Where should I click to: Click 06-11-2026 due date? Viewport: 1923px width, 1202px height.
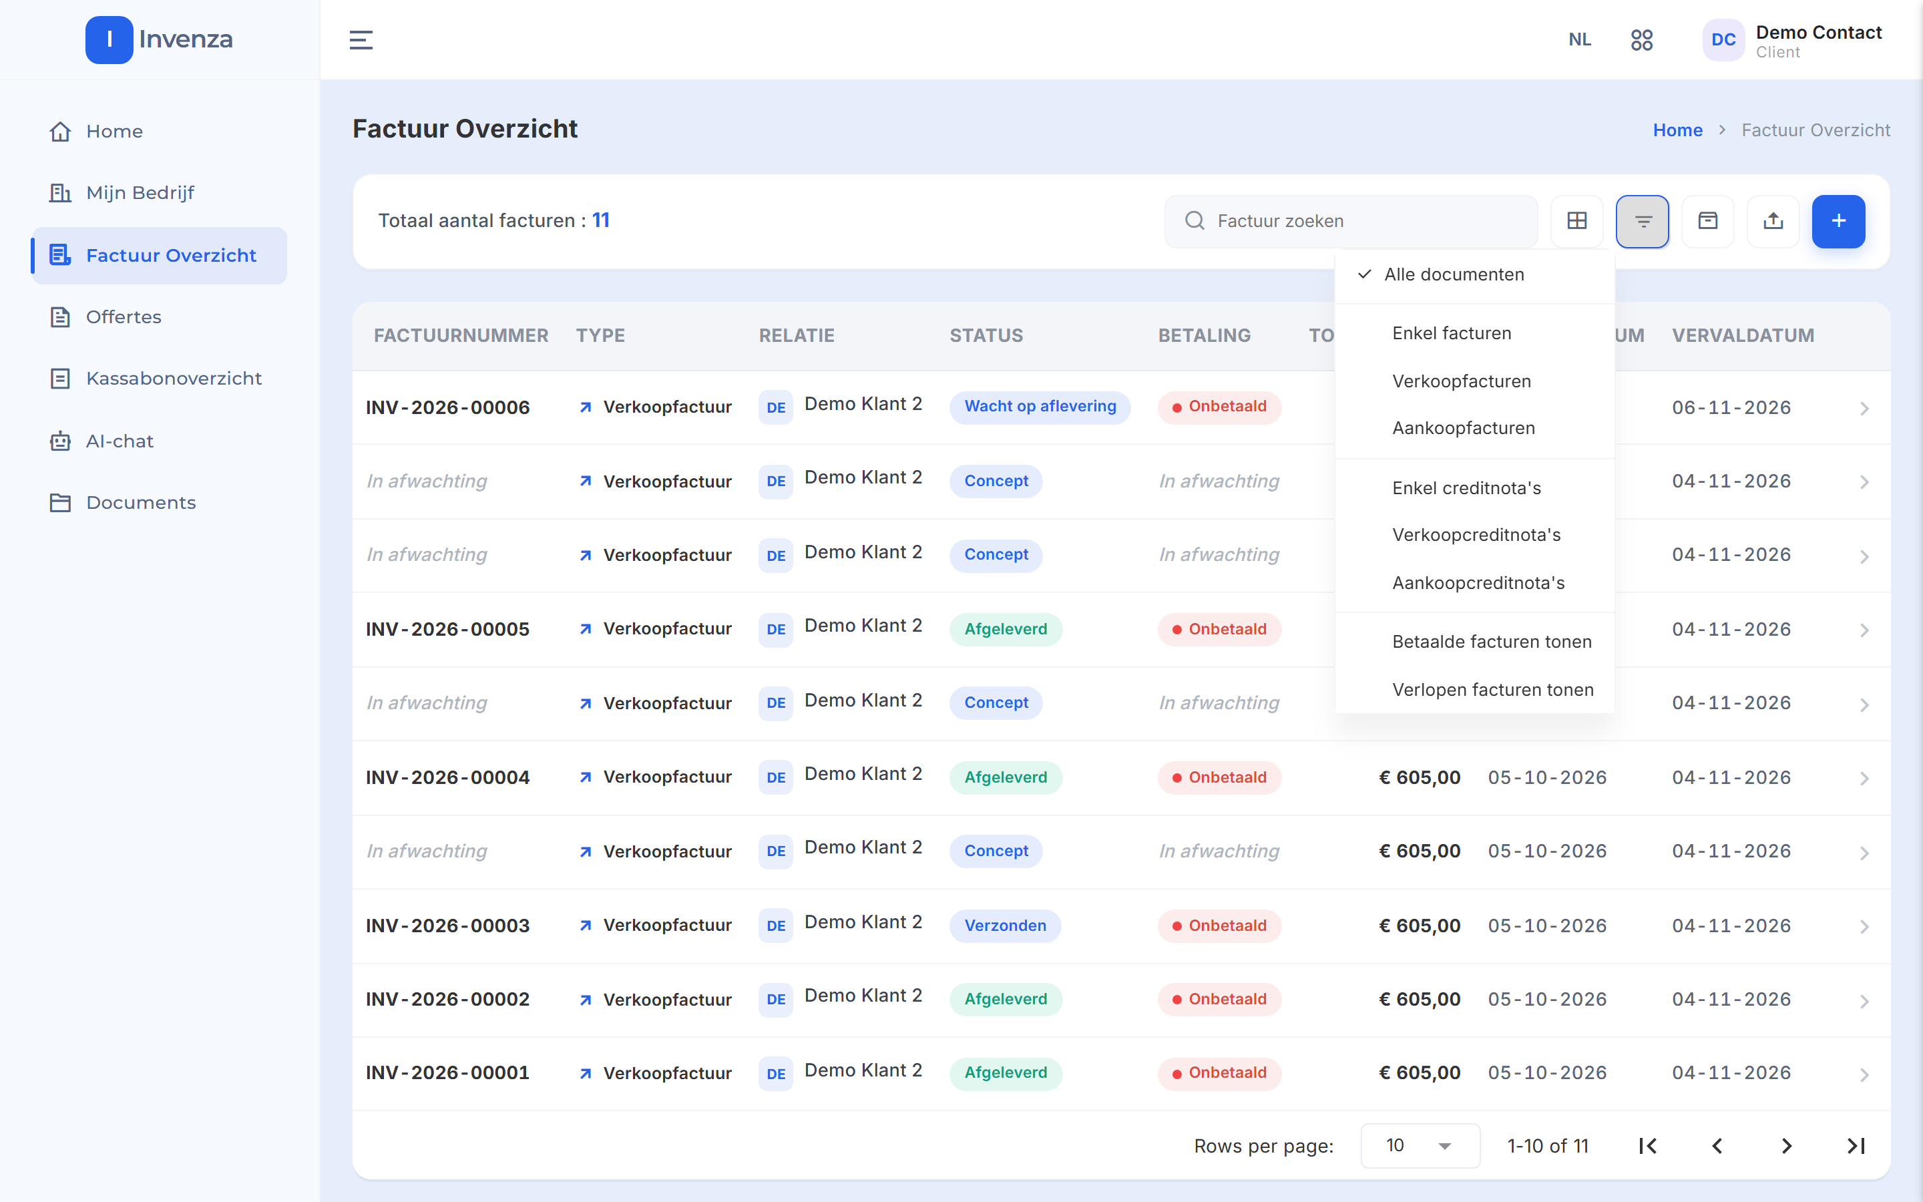coord(1731,408)
